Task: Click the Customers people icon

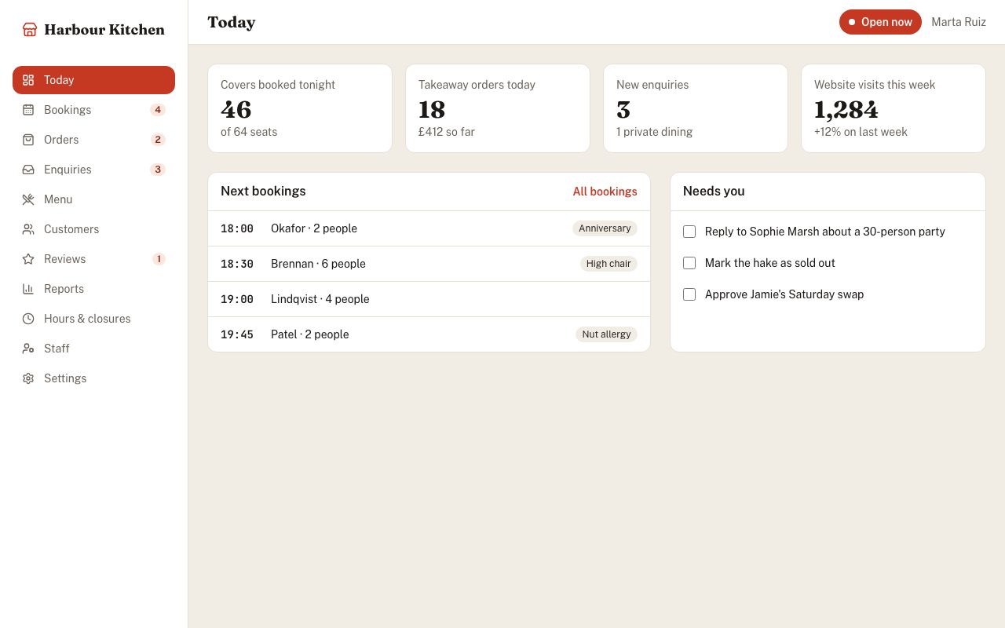Action: click(x=28, y=229)
